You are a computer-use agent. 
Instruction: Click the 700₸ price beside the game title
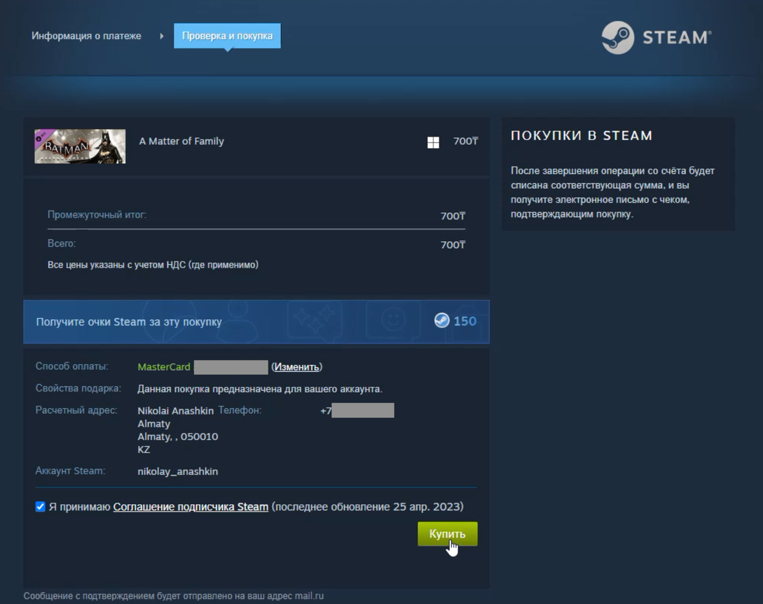(x=465, y=141)
